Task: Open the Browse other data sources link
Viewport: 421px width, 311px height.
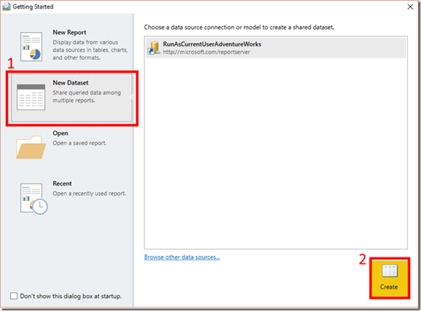Action: (182, 257)
